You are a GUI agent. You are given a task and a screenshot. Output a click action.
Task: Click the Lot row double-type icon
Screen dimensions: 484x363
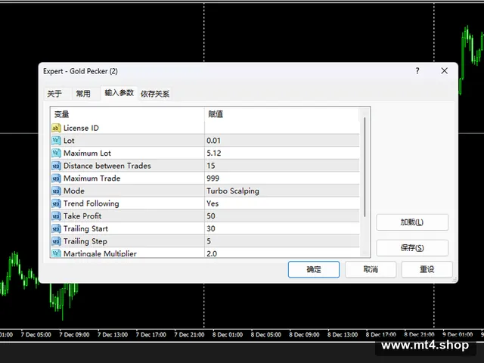click(x=56, y=141)
